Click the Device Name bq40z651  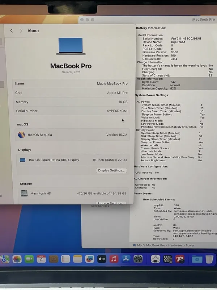click(x=164, y=42)
